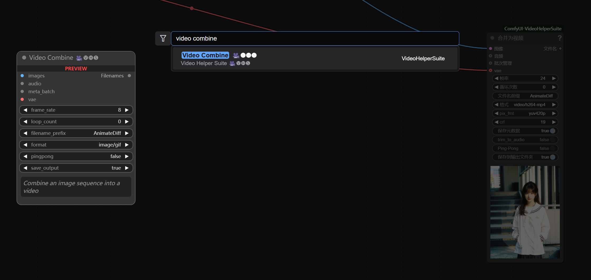
Task: Toggle the 保存到输出文件夹 switch
Action: pos(552,157)
